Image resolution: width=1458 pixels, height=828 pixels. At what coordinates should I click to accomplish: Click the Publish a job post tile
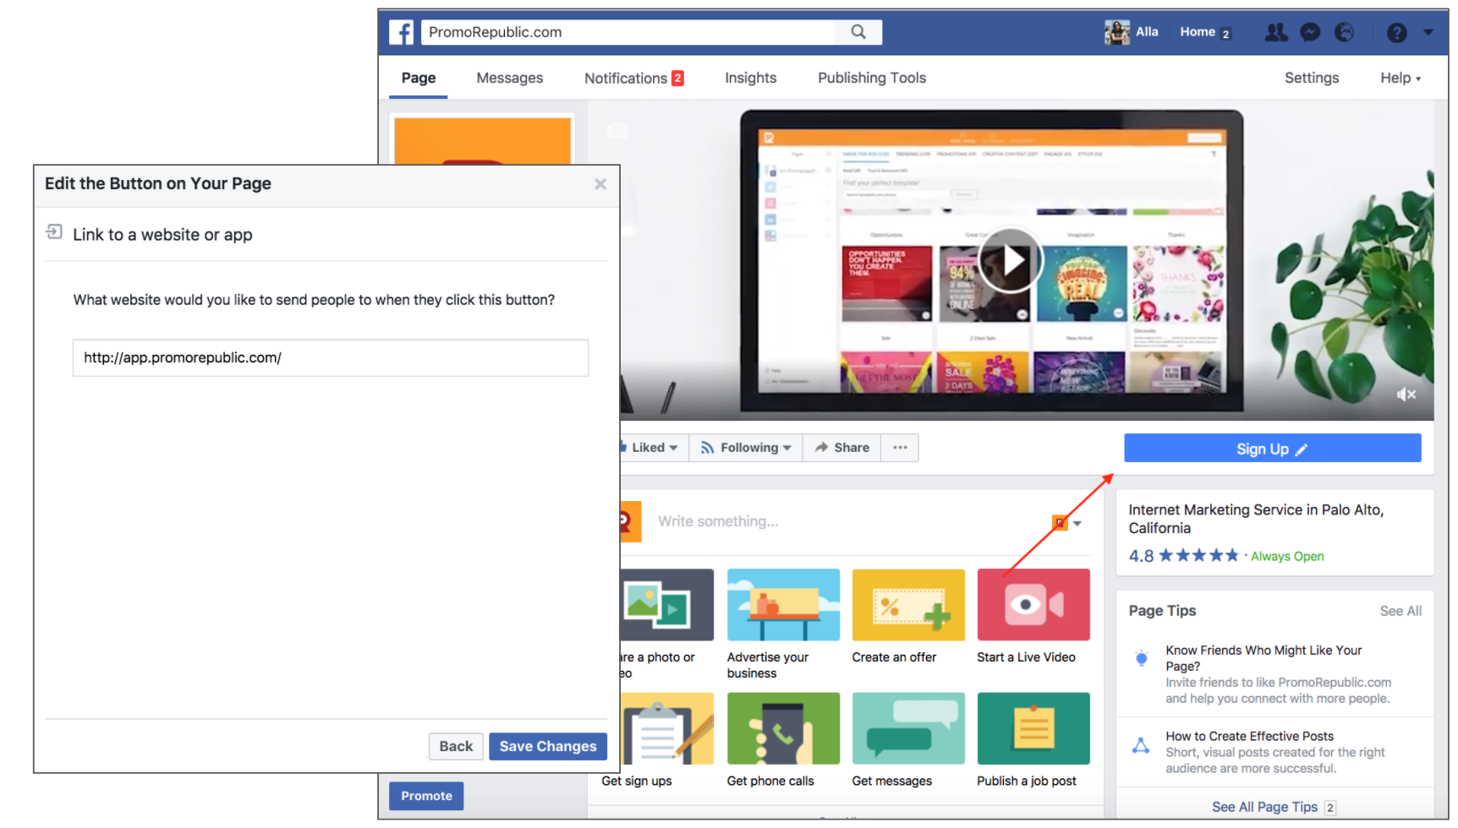[x=1033, y=740]
